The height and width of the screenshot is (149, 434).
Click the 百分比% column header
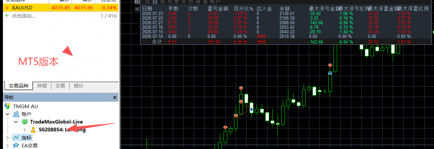tap(244, 9)
